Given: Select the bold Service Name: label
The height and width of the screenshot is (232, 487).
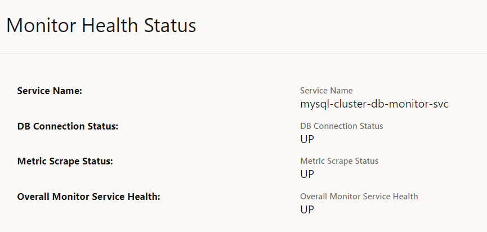Looking at the screenshot, I should [50, 91].
